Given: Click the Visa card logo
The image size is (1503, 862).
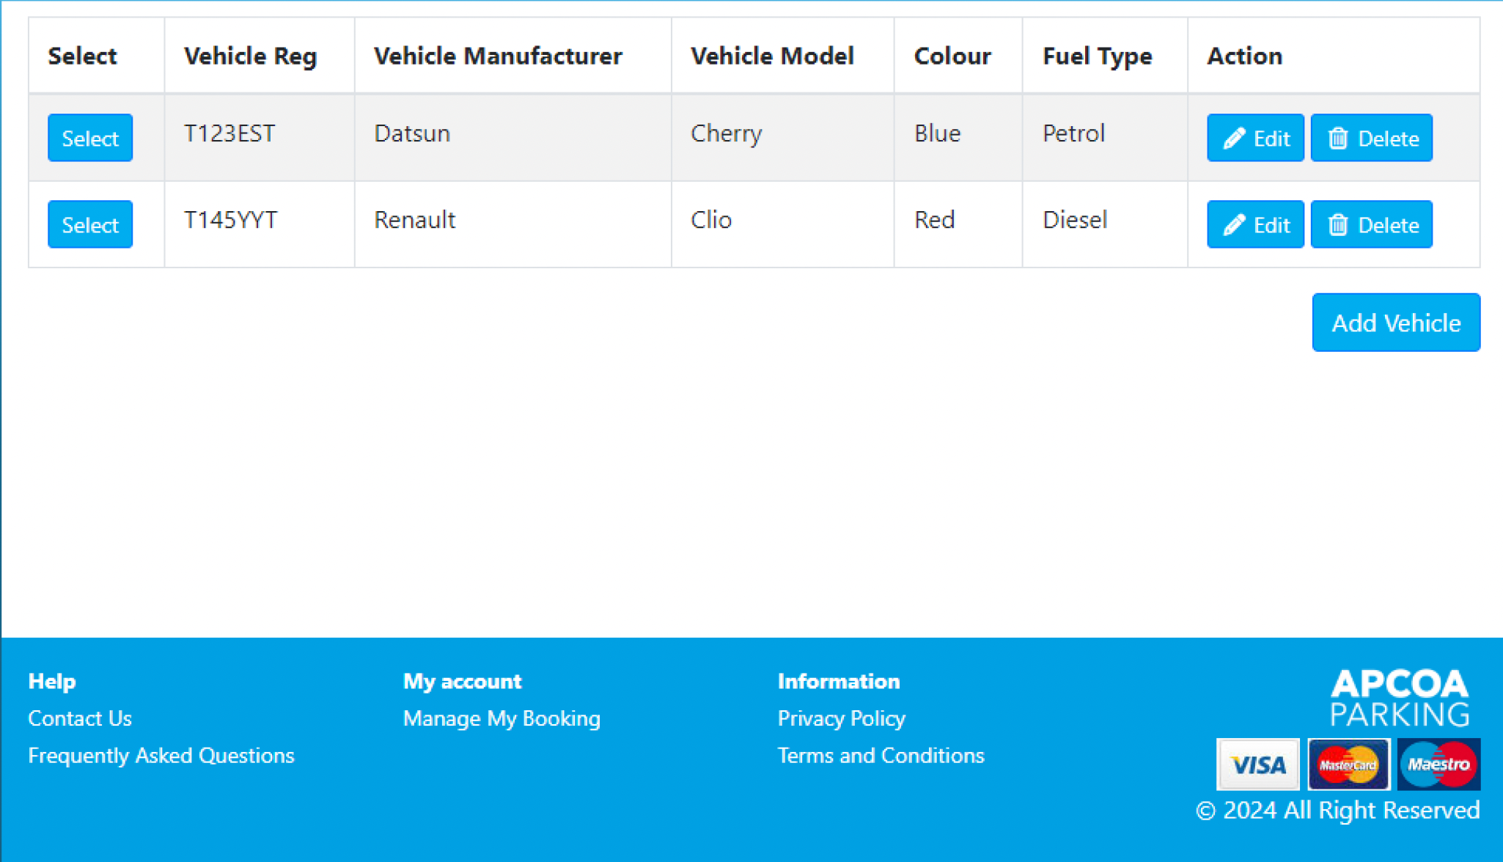Looking at the screenshot, I should pyautogui.click(x=1258, y=765).
